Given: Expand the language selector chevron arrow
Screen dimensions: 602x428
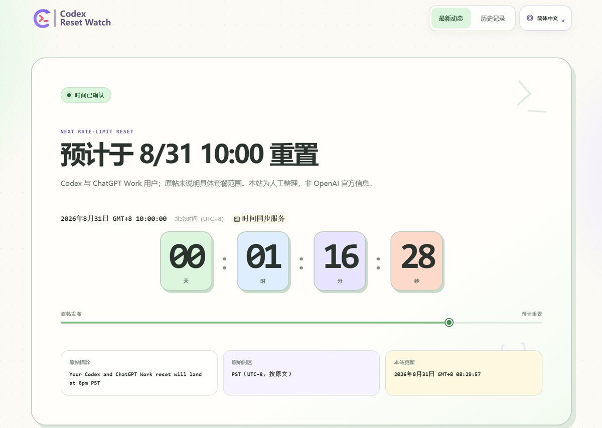Looking at the screenshot, I should (x=563, y=20).
